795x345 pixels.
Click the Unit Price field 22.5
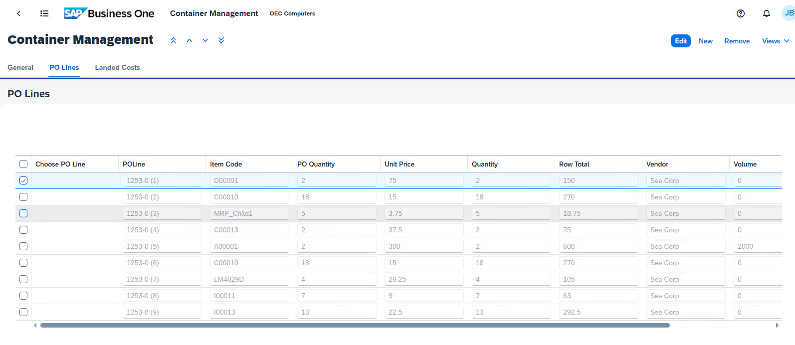424,312
